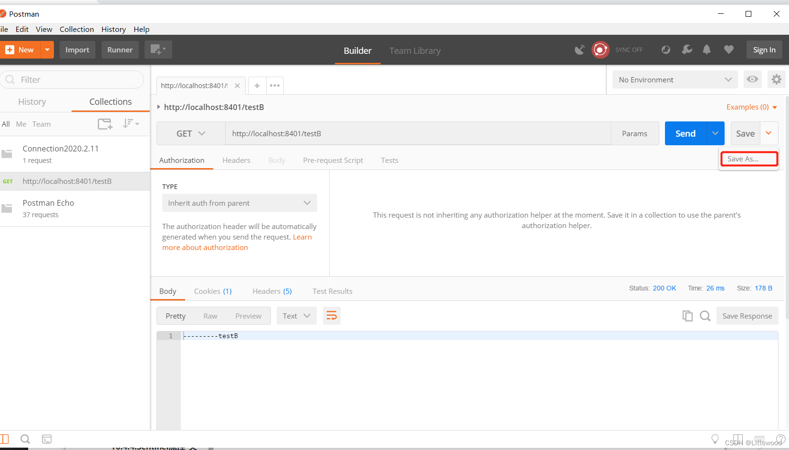Open the Inherit auth from parent dropdown
Image resolution: width=789 pixels, height=450 pixels.
pyautogui.click(x=239, y=203)
